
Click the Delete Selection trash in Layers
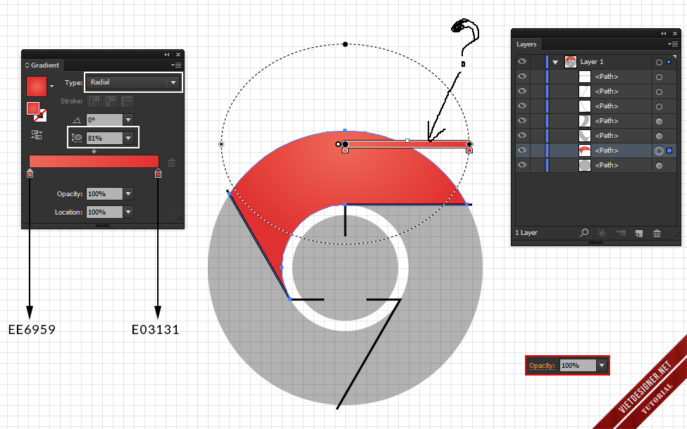point(657,233)
